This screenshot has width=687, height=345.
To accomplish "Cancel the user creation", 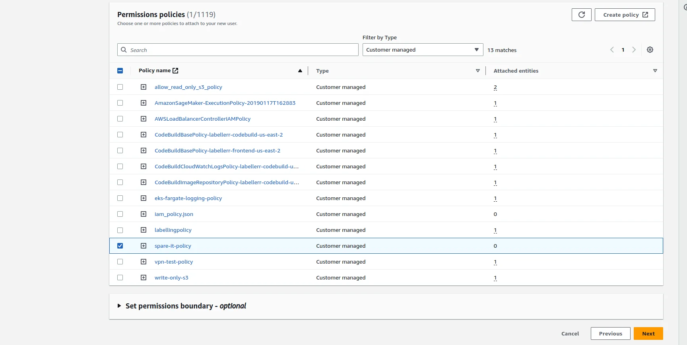I will tap(570, 333).
